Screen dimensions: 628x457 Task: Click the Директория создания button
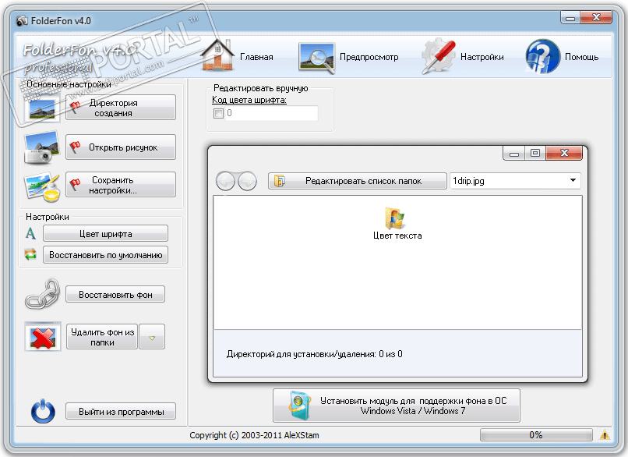121,108
